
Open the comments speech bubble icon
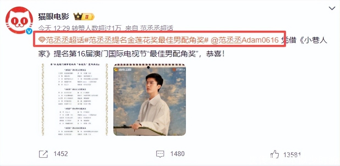pyautogui.click(x=160, y=154)
